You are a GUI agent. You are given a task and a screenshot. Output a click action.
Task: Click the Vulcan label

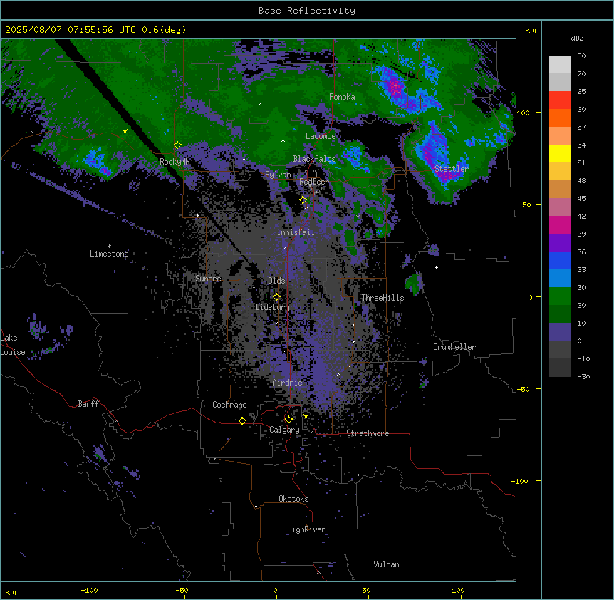point(387,564)
